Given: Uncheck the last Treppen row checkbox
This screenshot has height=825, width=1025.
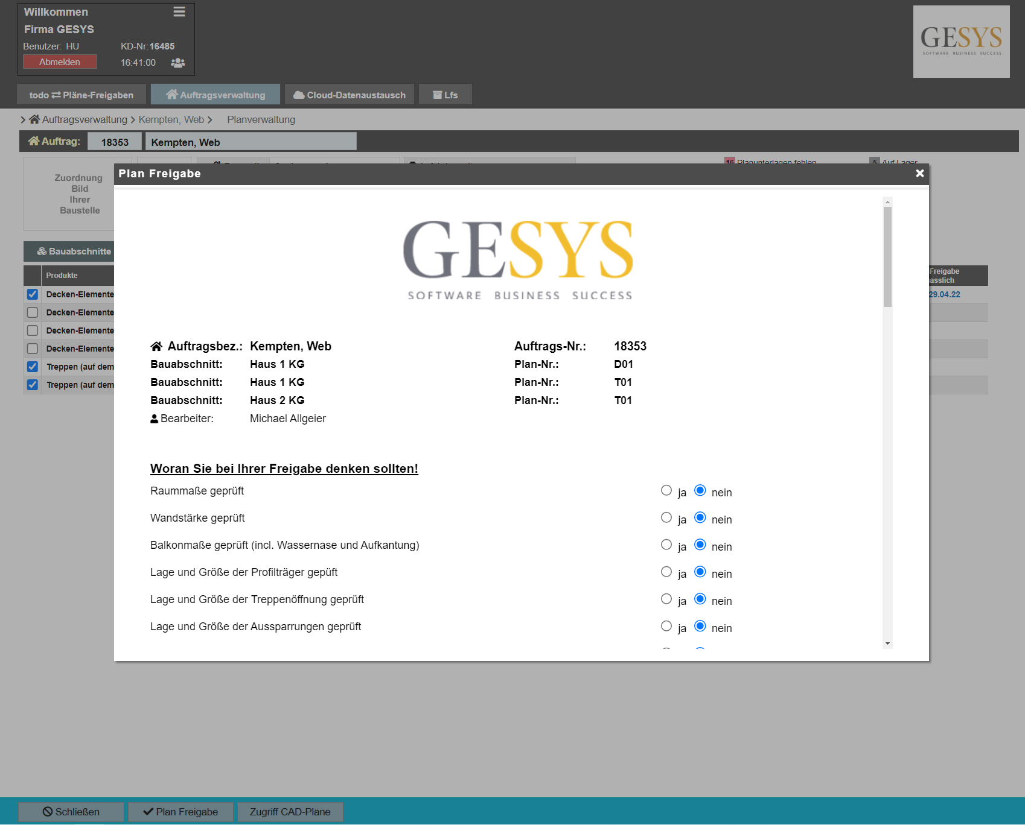Looking at the screenshot, I should (x=33, y=385).
